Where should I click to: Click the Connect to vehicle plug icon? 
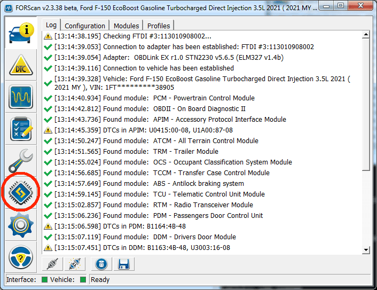click(52, 264)
